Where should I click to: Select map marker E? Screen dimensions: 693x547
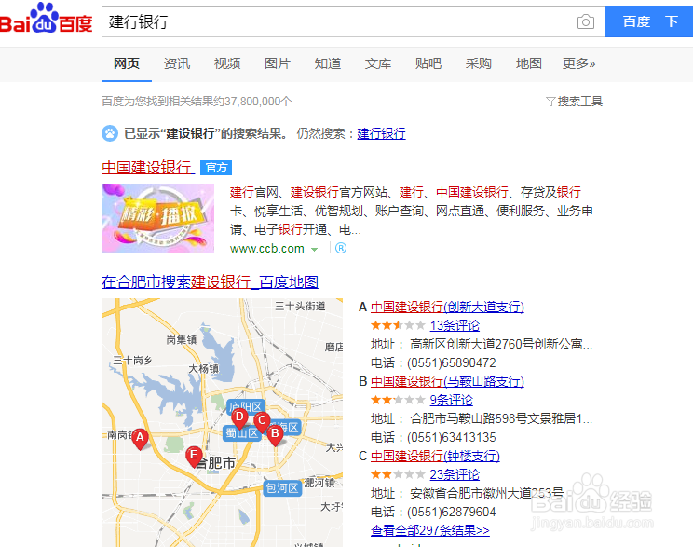tap(194, 457)
